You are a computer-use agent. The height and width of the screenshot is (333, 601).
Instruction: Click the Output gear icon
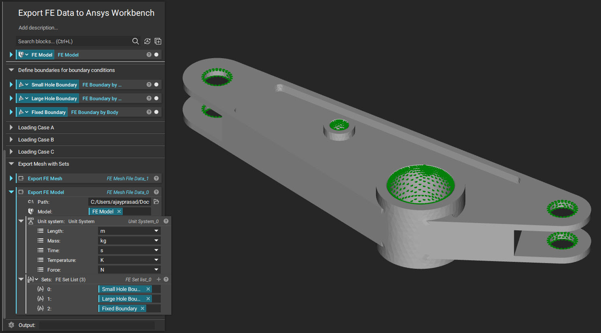click(11, 325)
